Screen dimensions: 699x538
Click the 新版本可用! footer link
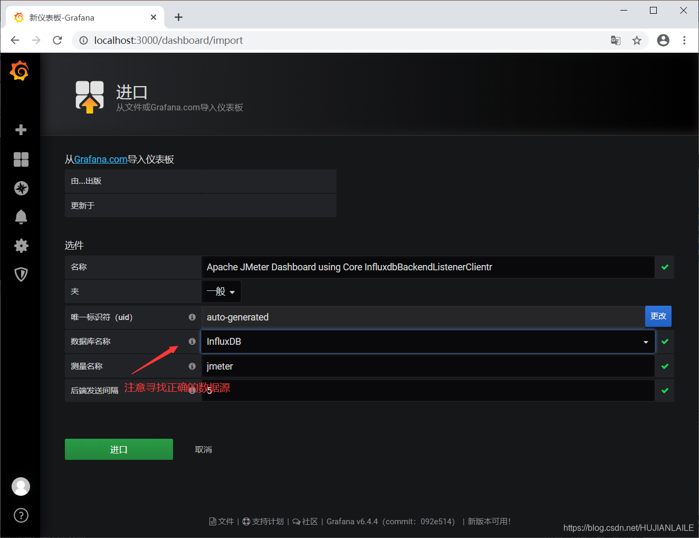click(489, 522)
